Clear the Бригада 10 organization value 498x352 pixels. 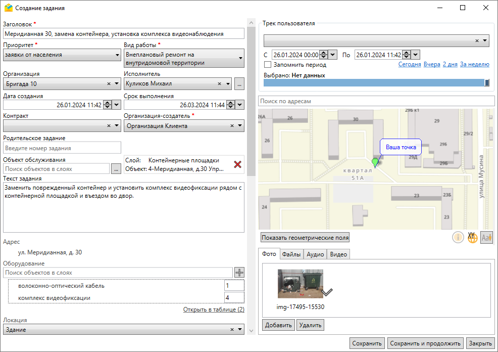pos(109,84)
